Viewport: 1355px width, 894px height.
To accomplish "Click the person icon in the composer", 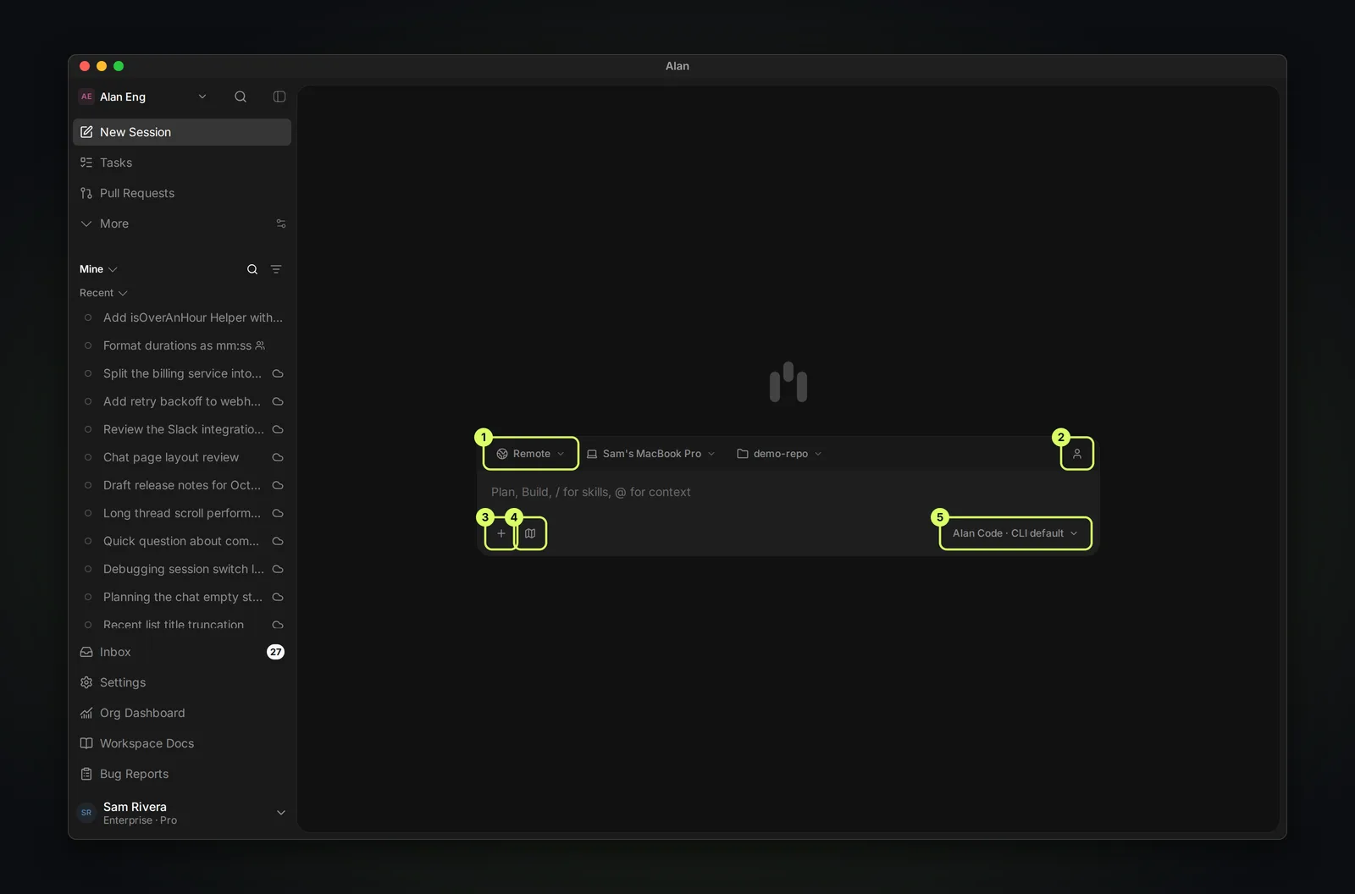I will click(x=1077, y=454).
